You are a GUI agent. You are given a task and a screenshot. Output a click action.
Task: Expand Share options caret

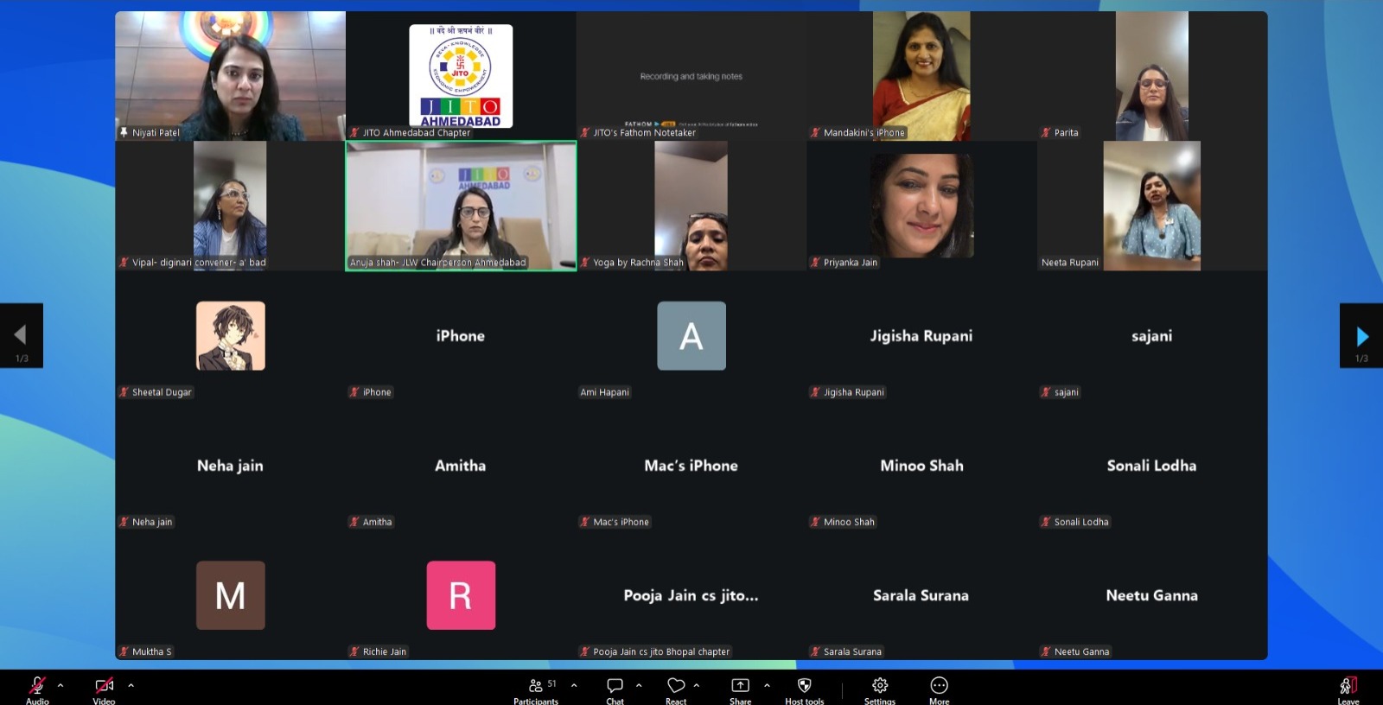(x=767, y=685)
